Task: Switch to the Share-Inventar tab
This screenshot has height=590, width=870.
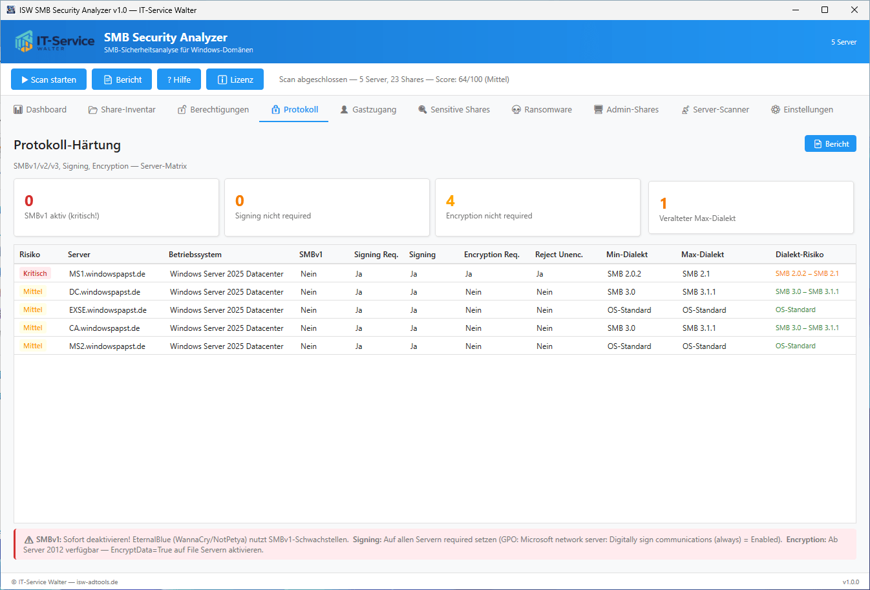Action: click(x=122, y=110)
